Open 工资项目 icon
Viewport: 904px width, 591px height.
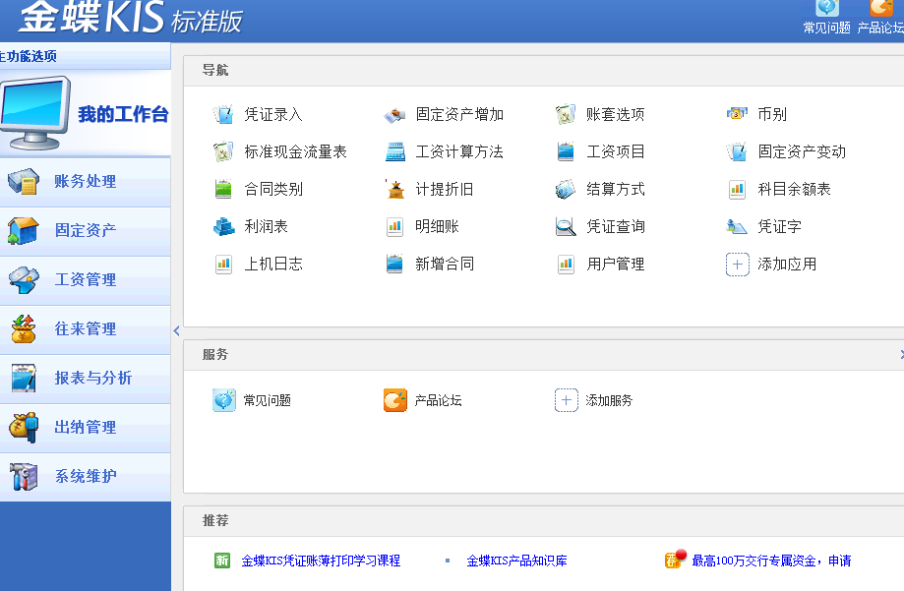[x=566, y=151]
